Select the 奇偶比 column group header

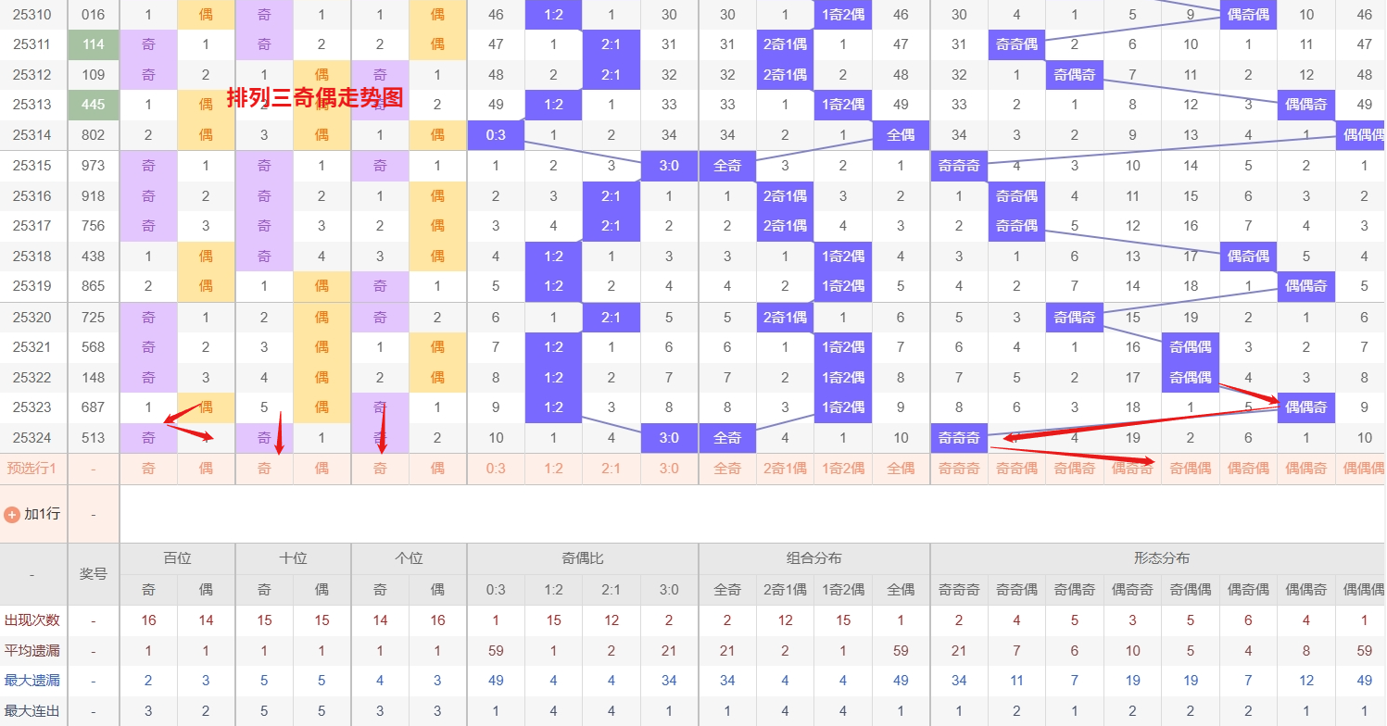point(582,558)
